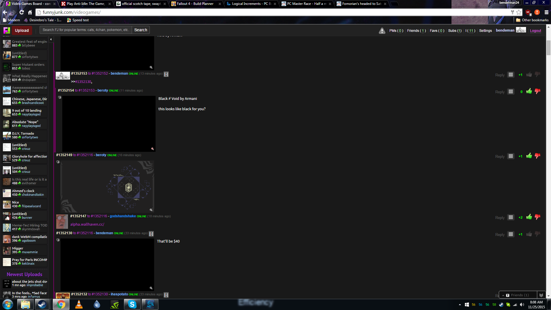551x310 pixels.
Task: Thumb up godshandshake's comment #1352147
Action: [529, 217]
